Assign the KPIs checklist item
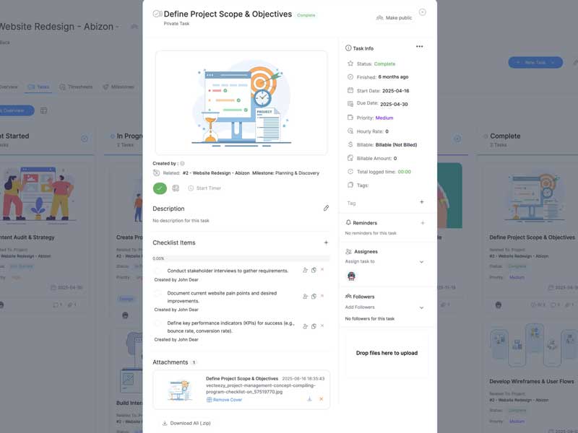The height and width of the screenshot is (433, 578). pos(305,326)
